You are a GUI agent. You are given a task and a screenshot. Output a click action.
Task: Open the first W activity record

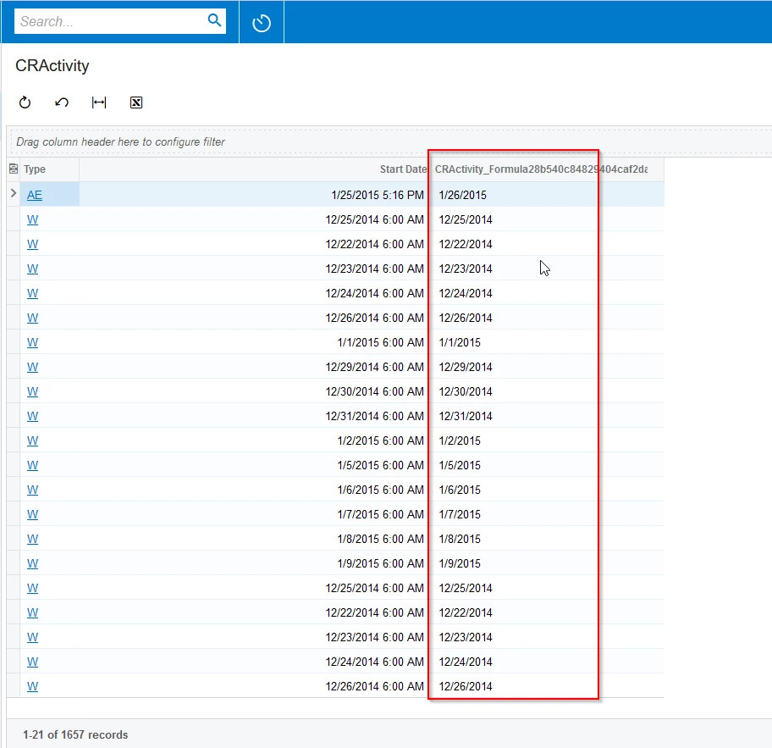coord(32,219)
